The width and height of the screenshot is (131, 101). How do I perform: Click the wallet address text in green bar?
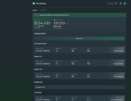click(54, 15)
